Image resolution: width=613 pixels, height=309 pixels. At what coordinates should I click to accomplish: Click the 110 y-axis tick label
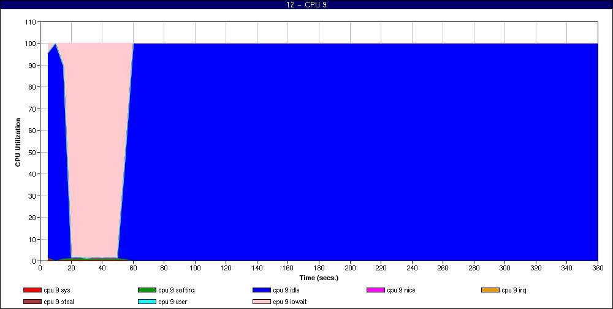coord(31,22)
